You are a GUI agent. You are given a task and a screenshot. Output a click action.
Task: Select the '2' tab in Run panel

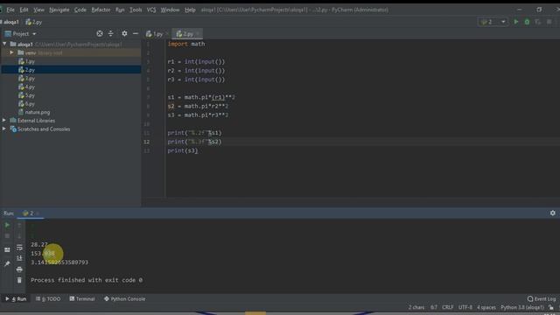(x=31, y=213)
